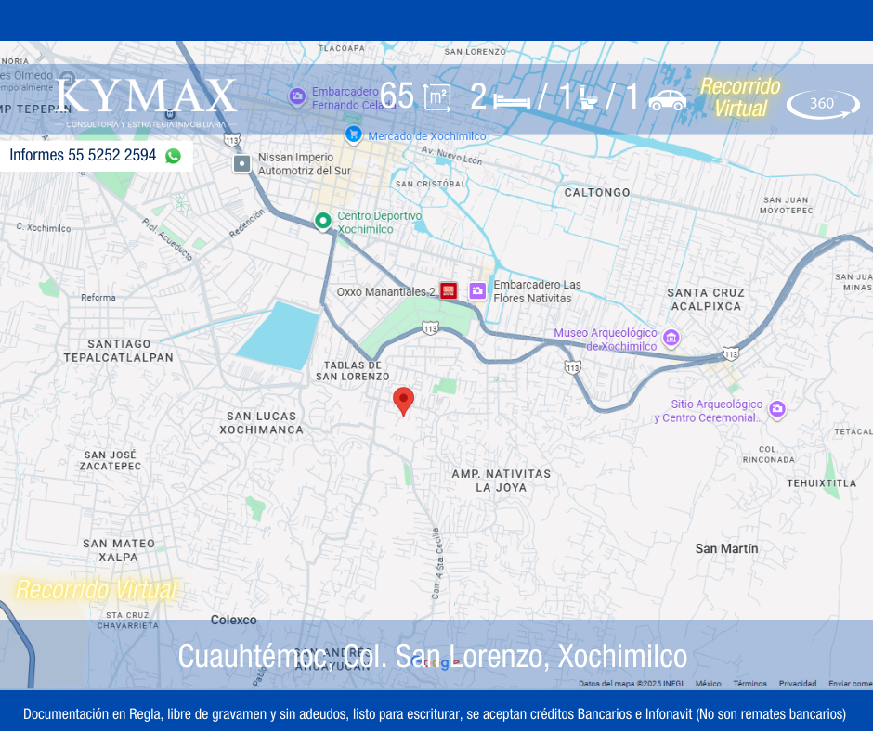Click the COL. RINCONADA label
This screenshot has height=731, width=873.
769,455
